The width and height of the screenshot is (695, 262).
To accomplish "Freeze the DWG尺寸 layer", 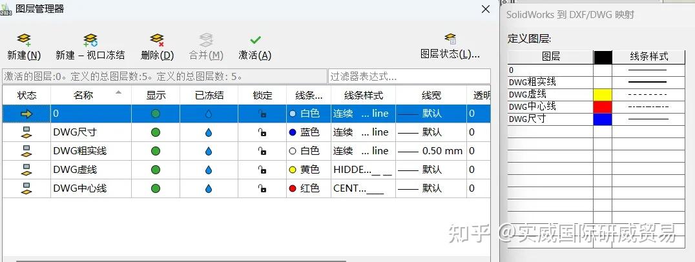I will pos(209,132).
